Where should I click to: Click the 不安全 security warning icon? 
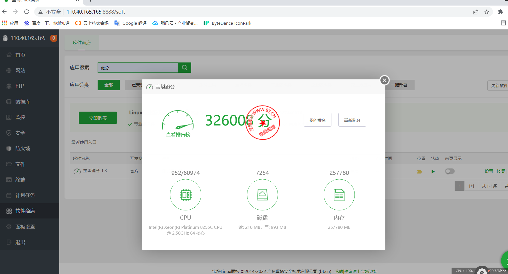click(41, 12)
